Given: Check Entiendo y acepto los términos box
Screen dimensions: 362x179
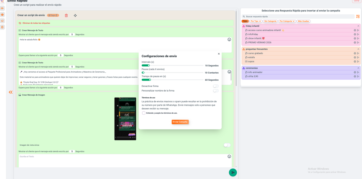Looking at the screenshot, I should point(144,113).
